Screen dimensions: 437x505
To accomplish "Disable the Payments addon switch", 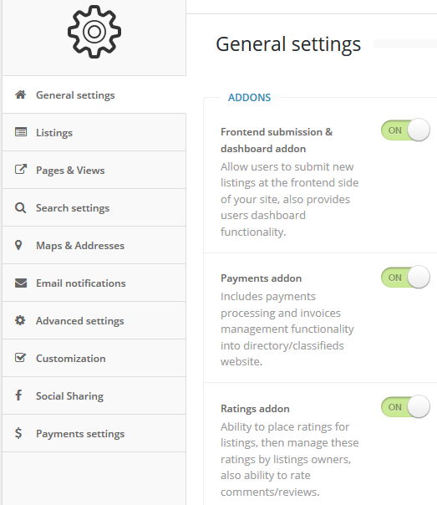I will 405,277.
